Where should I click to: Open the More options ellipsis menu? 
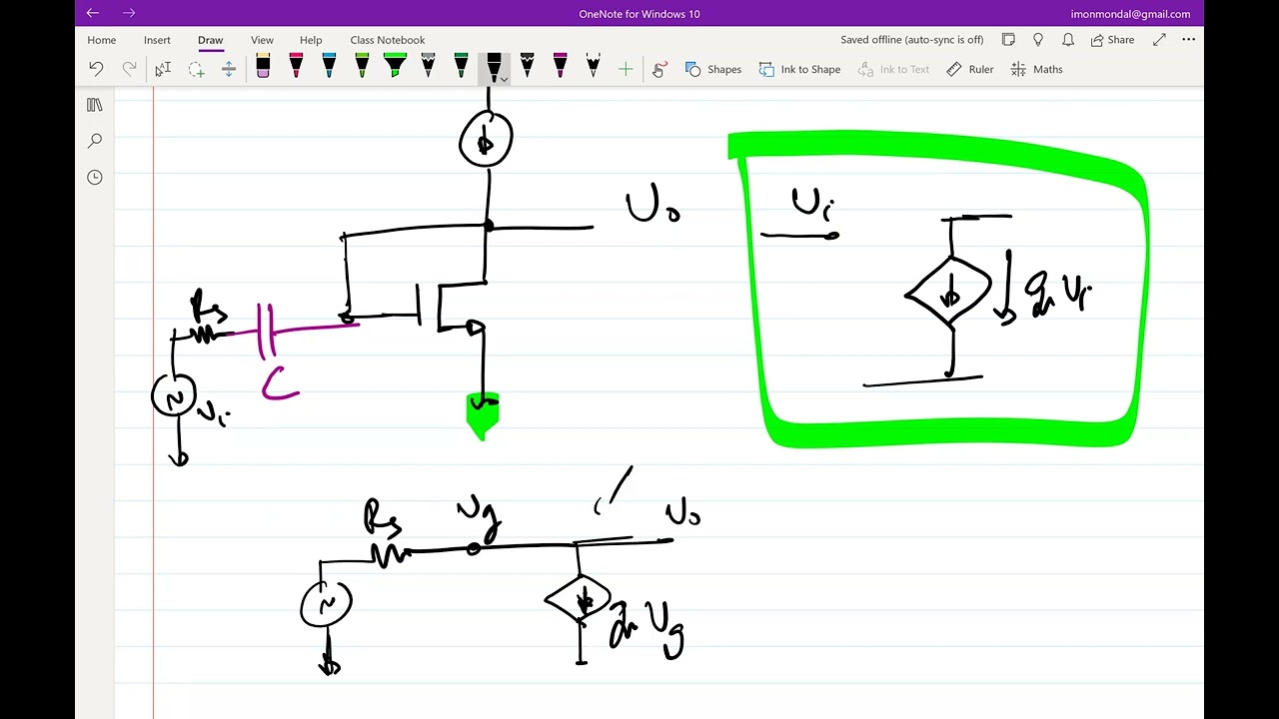[x=1188, y=40]
